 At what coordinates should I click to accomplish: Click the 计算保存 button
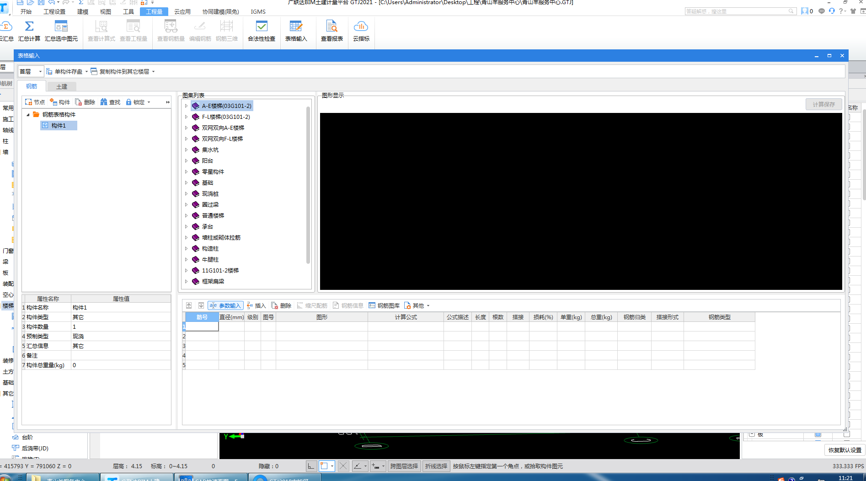pos(823,104)
